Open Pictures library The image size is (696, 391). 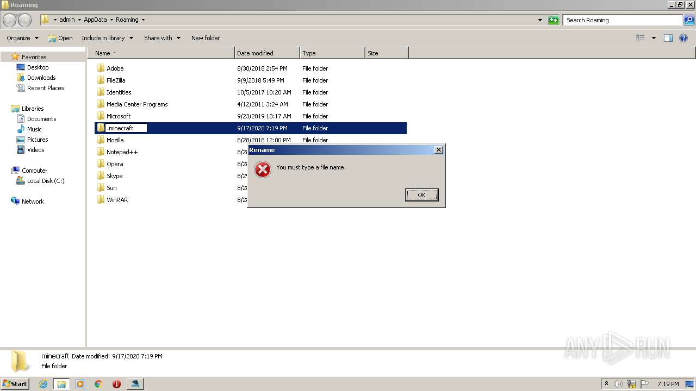[38, 140]
